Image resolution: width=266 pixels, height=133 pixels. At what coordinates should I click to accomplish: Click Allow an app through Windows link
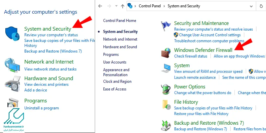(x=240, y=56)
